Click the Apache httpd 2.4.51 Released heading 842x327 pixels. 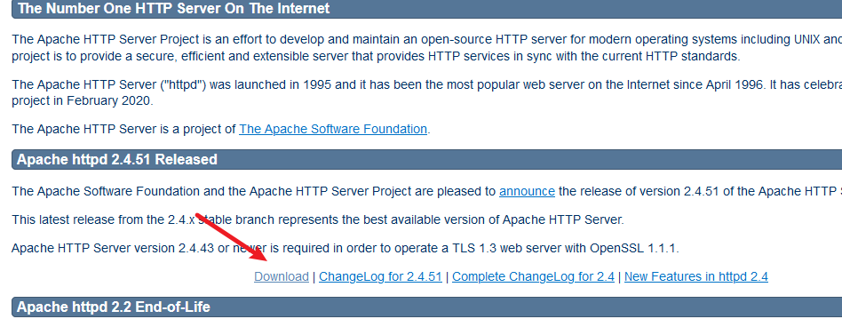pos(117,159)
